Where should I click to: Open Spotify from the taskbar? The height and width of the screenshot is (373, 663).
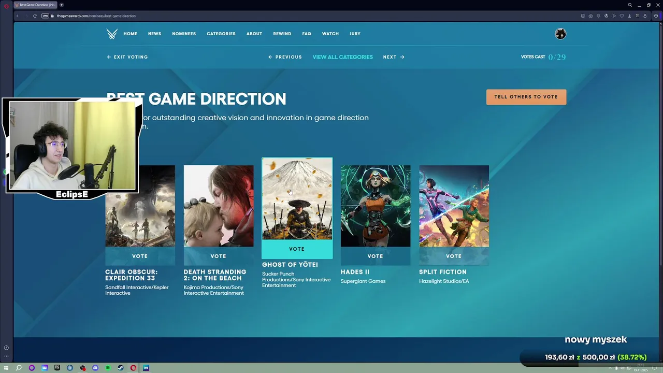[x=108, y=368]
